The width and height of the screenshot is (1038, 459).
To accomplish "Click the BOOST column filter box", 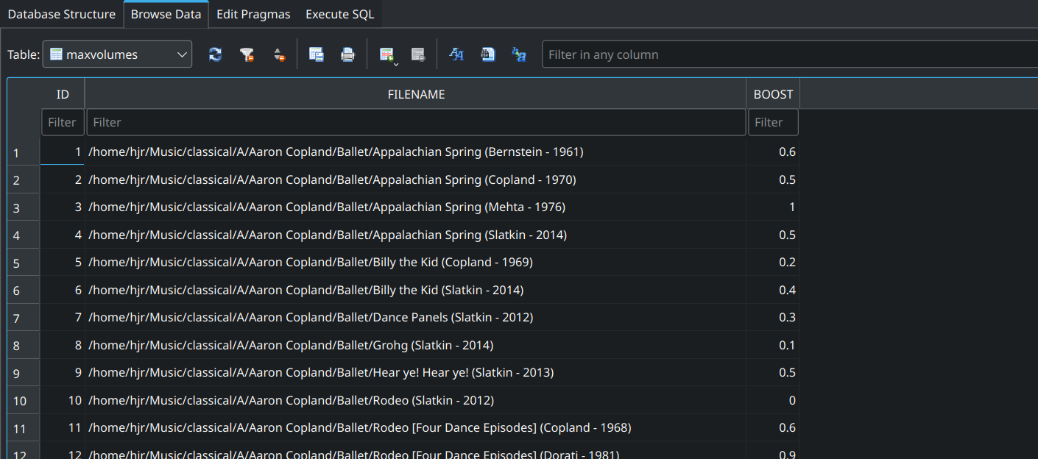I will pos(773,121).
